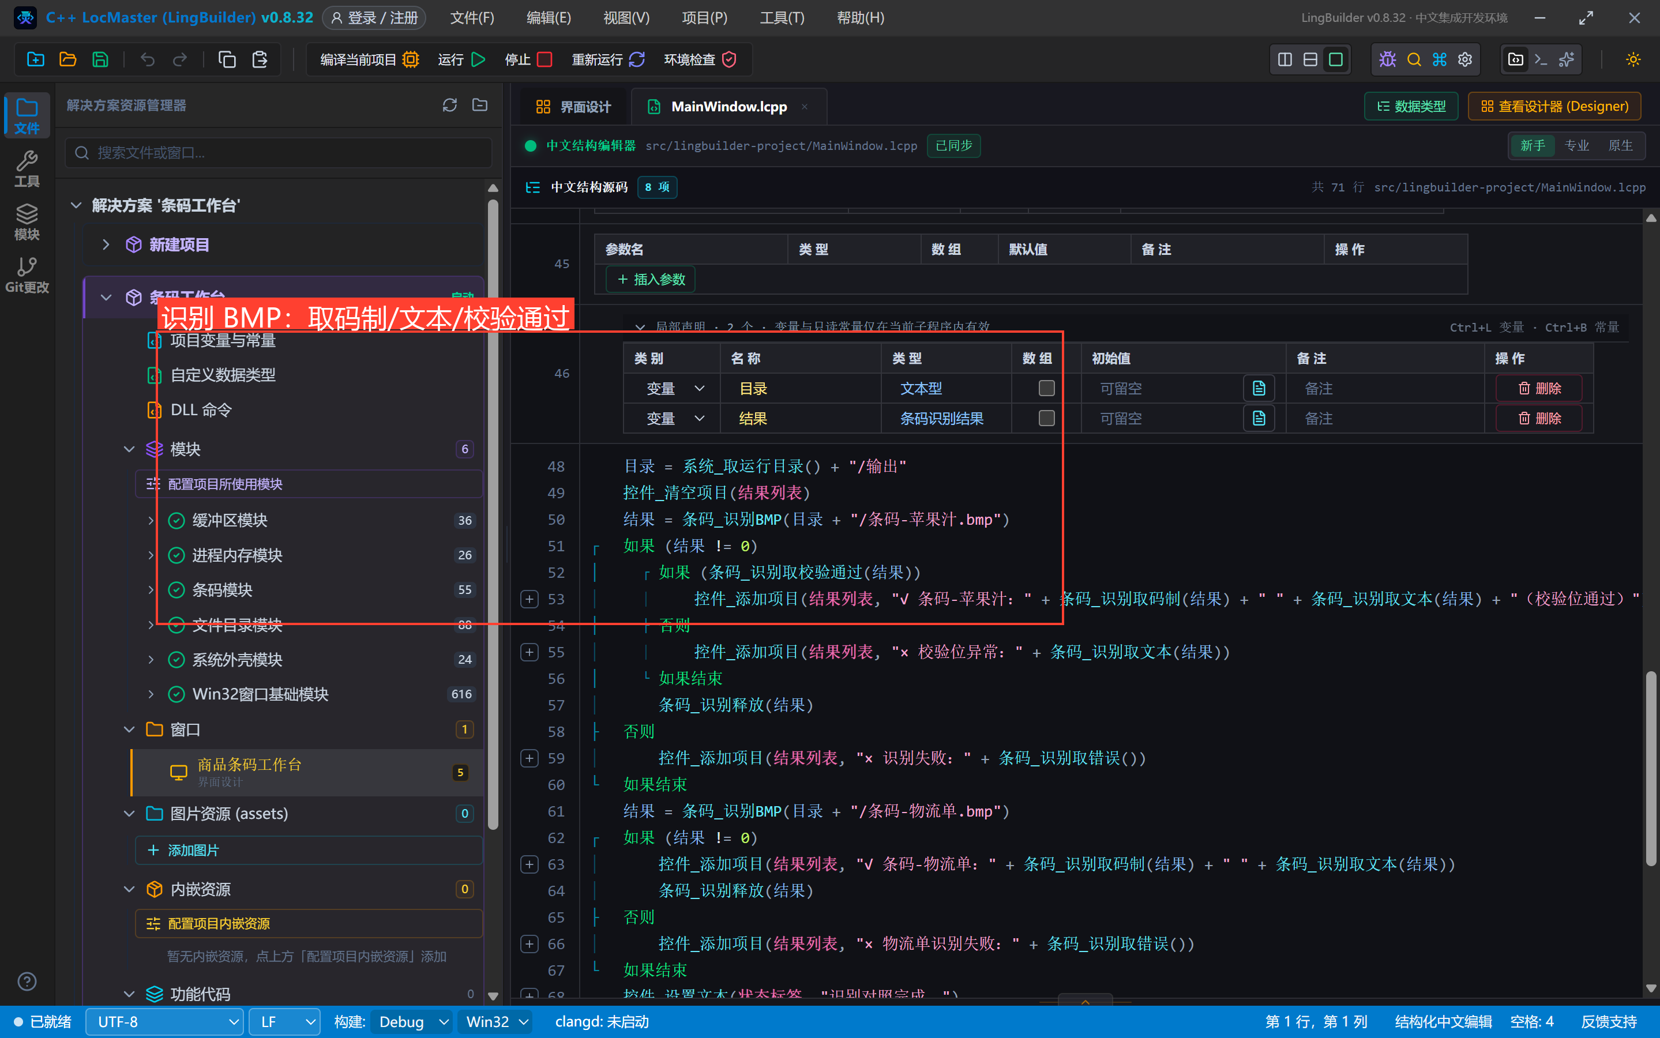This screenshot has height=1038, width=1660.
Task: Switch editor mode to 专业
Action: pyautogui.click(x=1577, y=145)
